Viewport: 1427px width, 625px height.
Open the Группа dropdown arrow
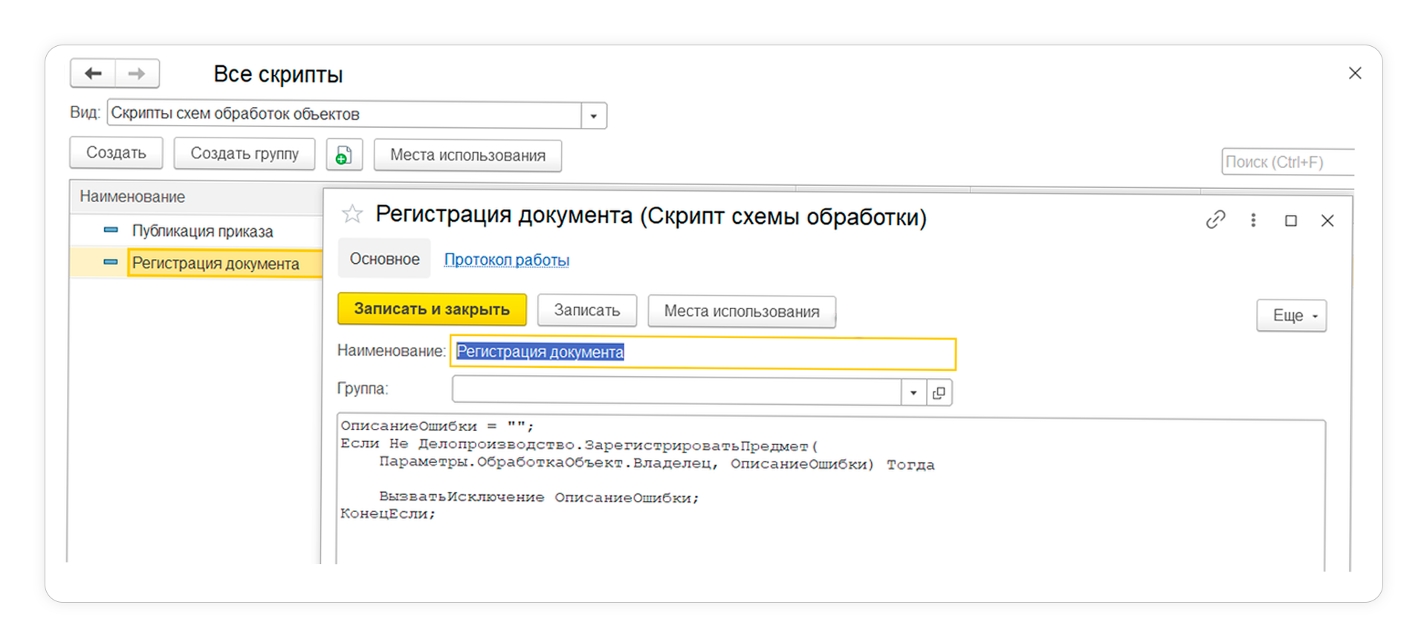coord(913,392)
